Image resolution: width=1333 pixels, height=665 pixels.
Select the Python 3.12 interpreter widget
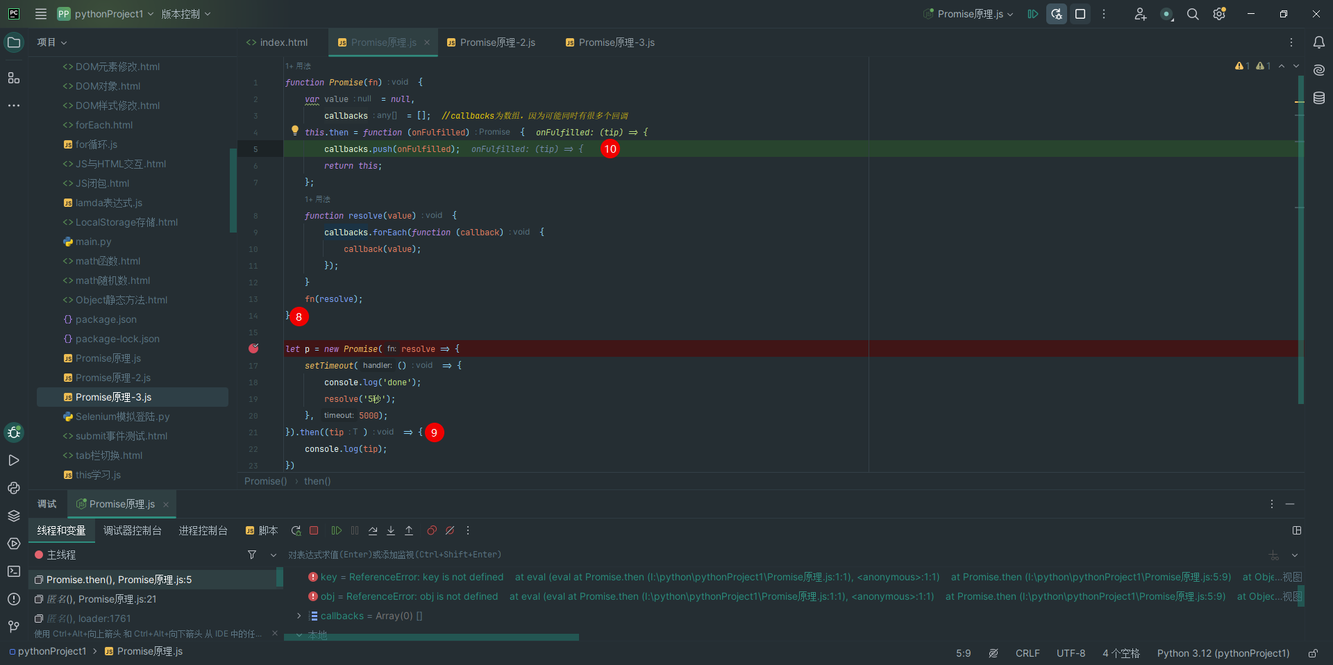pyautogui.click(x=1223, y=653)
